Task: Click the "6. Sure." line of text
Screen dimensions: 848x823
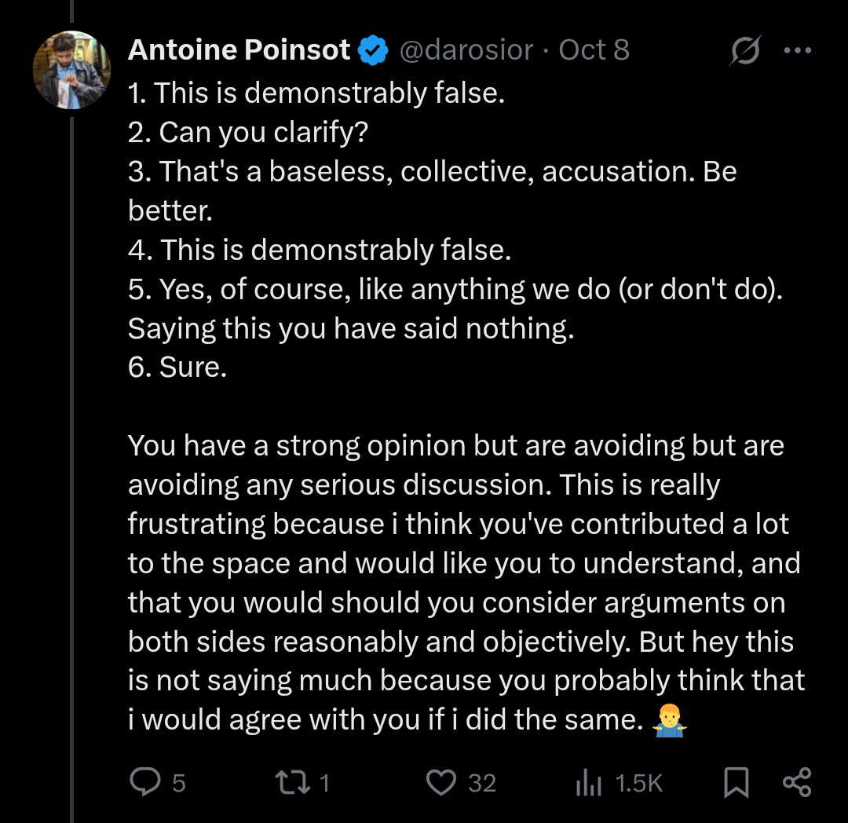Action: click(177, 368)
